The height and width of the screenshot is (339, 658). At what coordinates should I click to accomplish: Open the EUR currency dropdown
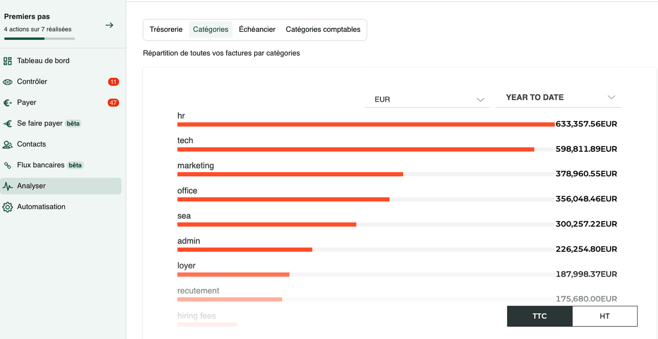click(427, 99)
